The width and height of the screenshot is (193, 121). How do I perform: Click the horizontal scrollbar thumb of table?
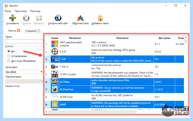92,112
